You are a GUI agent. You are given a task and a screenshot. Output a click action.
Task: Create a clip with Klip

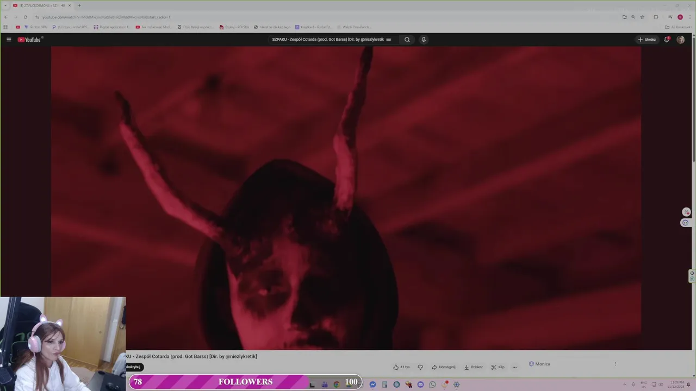coord(498,367)
